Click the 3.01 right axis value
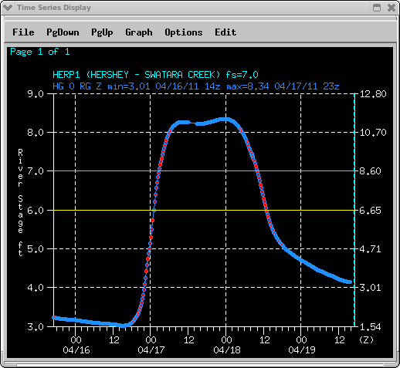400x368 pixels. click(370, 288)
